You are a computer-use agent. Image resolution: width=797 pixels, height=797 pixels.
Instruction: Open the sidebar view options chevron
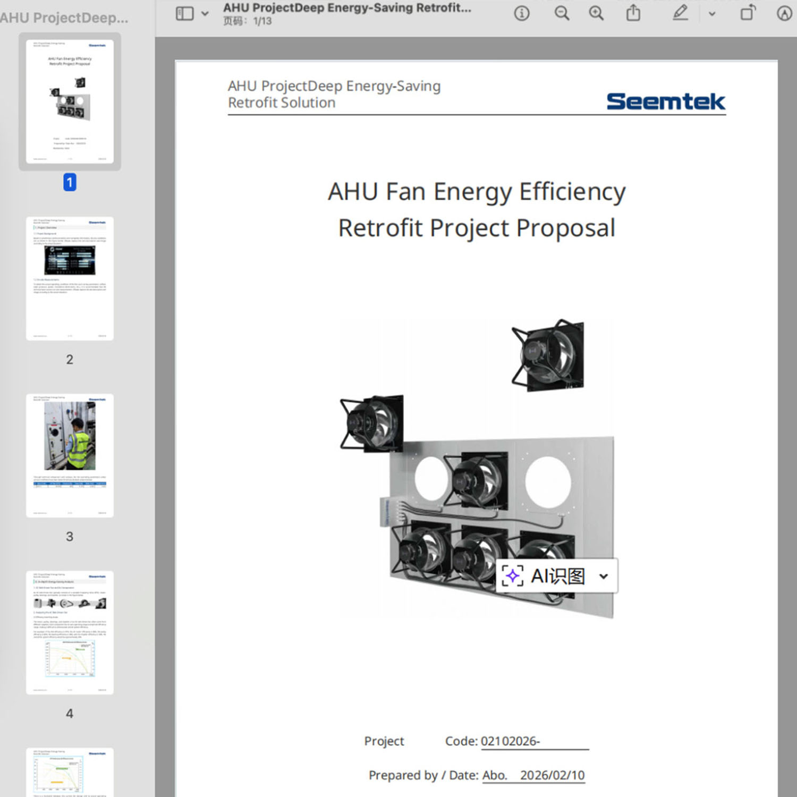(x=205, y=14)
